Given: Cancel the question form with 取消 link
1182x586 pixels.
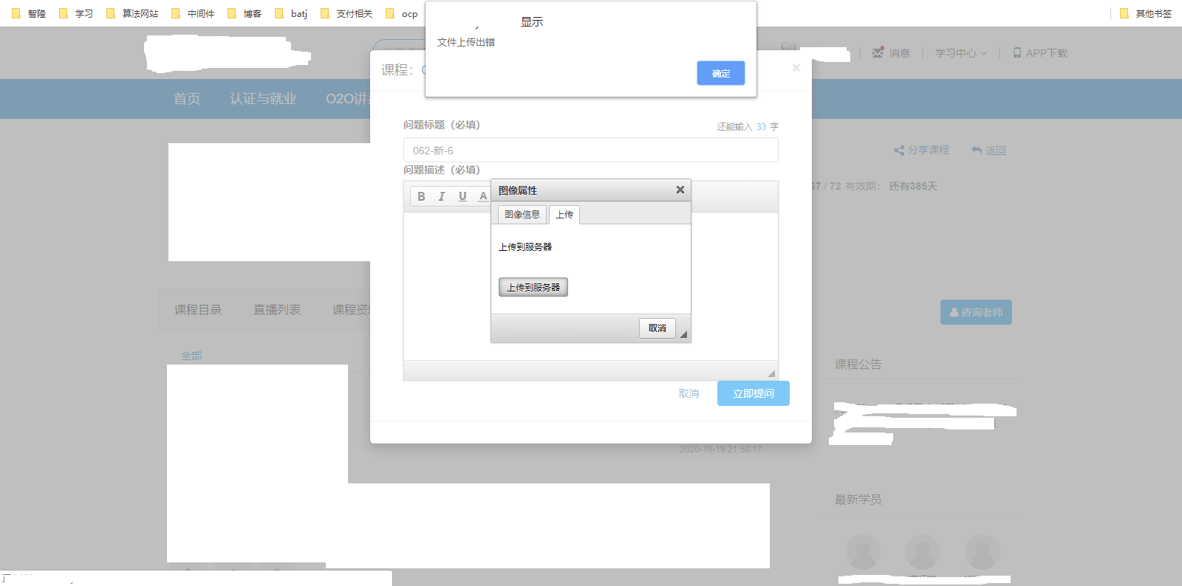Looking at the screenshot, I should tap(689, 393).
